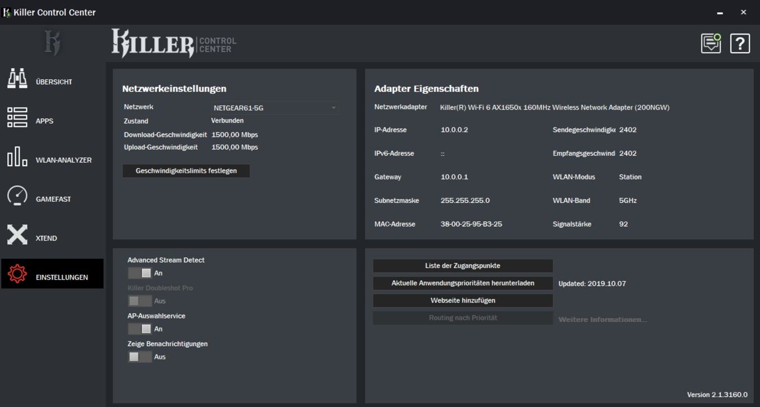
Task: Open the Übersicht binoculars icon
Action: coord(17,79)
